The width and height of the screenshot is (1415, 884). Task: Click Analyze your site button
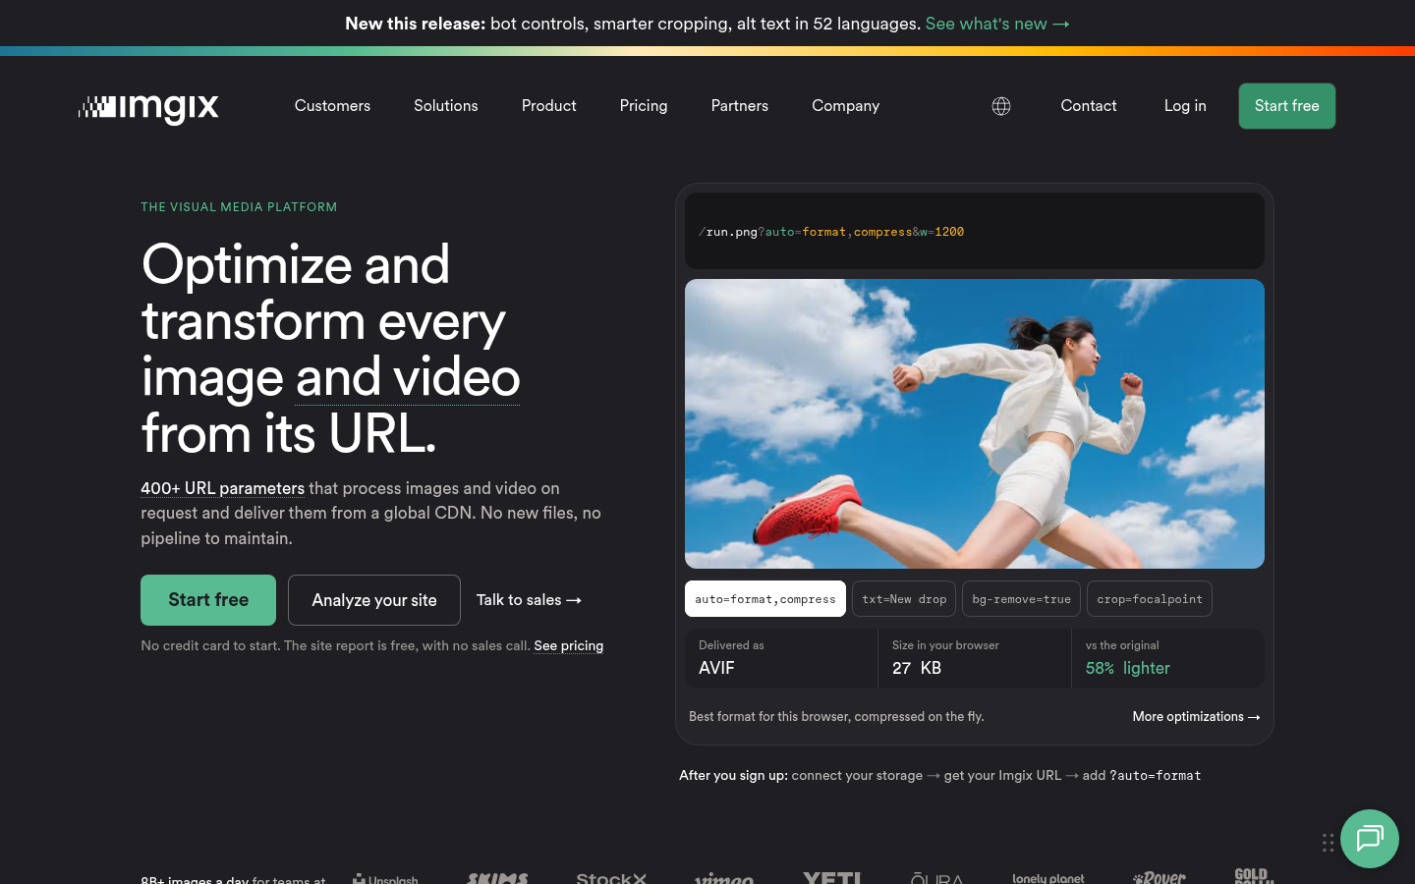pyautogui.click(x=374, y=600)
